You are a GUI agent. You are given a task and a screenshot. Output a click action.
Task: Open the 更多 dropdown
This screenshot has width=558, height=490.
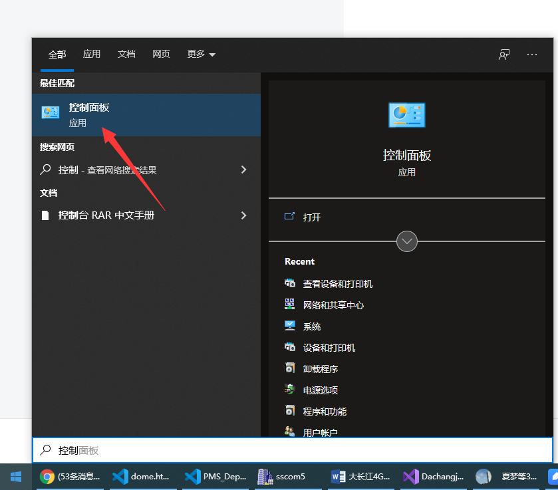[201, 54]
